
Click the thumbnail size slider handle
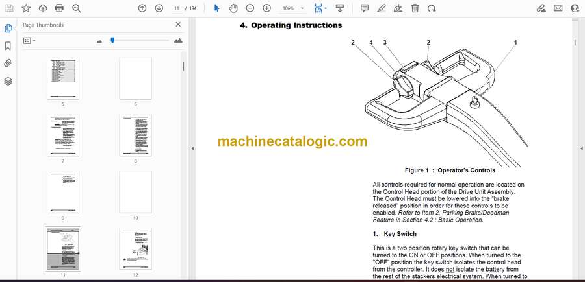pyautogui.click(x=112, y=40)
